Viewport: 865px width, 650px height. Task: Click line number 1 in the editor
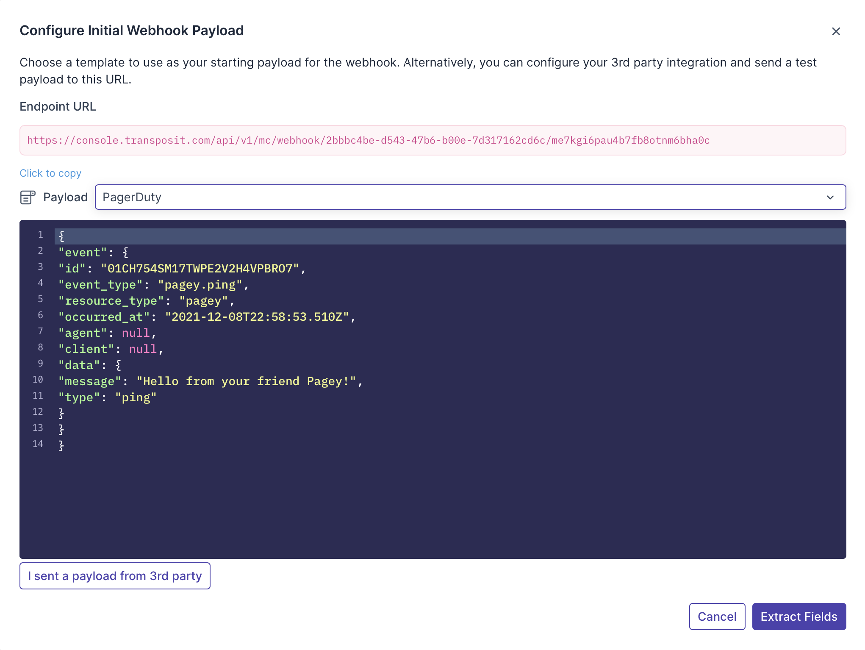coord(40,235)
